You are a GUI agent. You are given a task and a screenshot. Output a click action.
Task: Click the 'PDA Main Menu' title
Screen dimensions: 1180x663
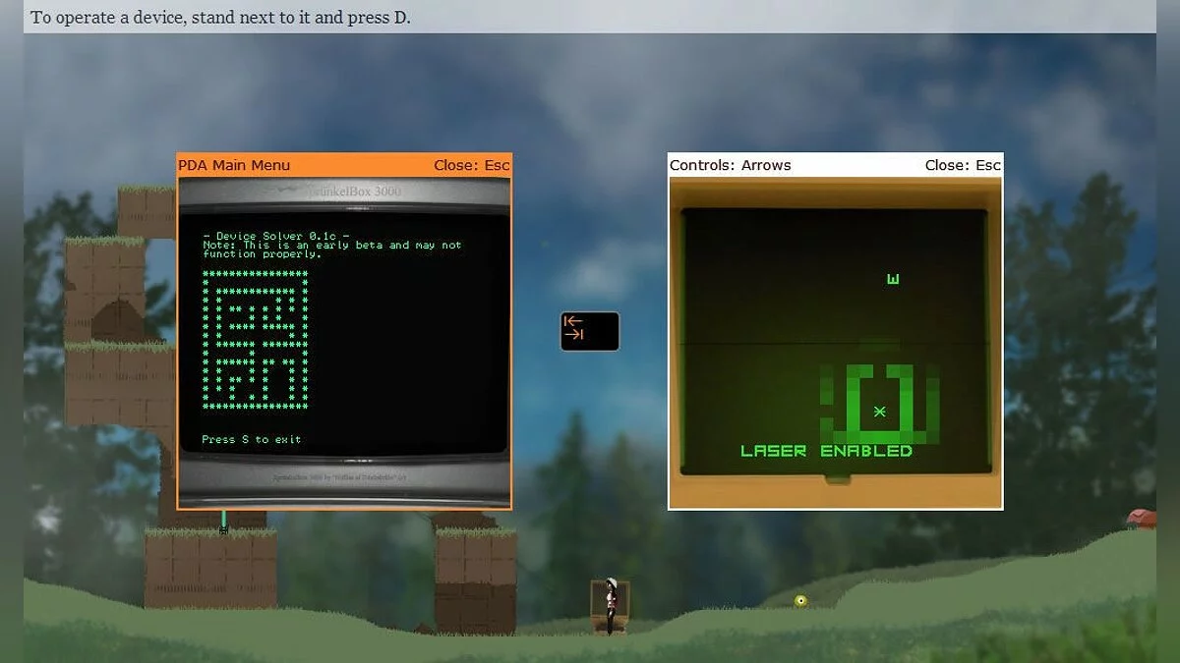[x=234, y=165]
